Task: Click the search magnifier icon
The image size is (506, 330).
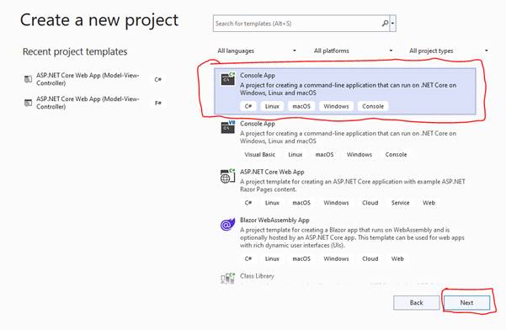Action: point(385,24)
